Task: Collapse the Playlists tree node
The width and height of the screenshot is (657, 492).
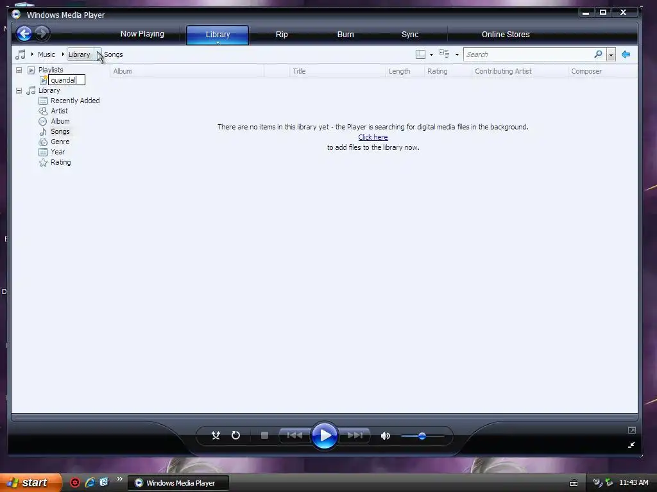Action: click(19, 70)
